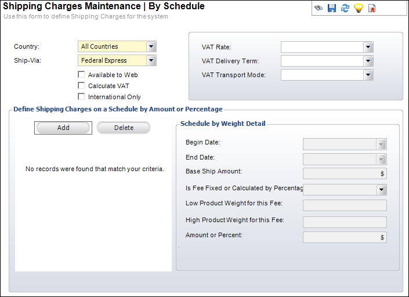
Task: Click the binoculars search icon
Action: coord(318,8)
